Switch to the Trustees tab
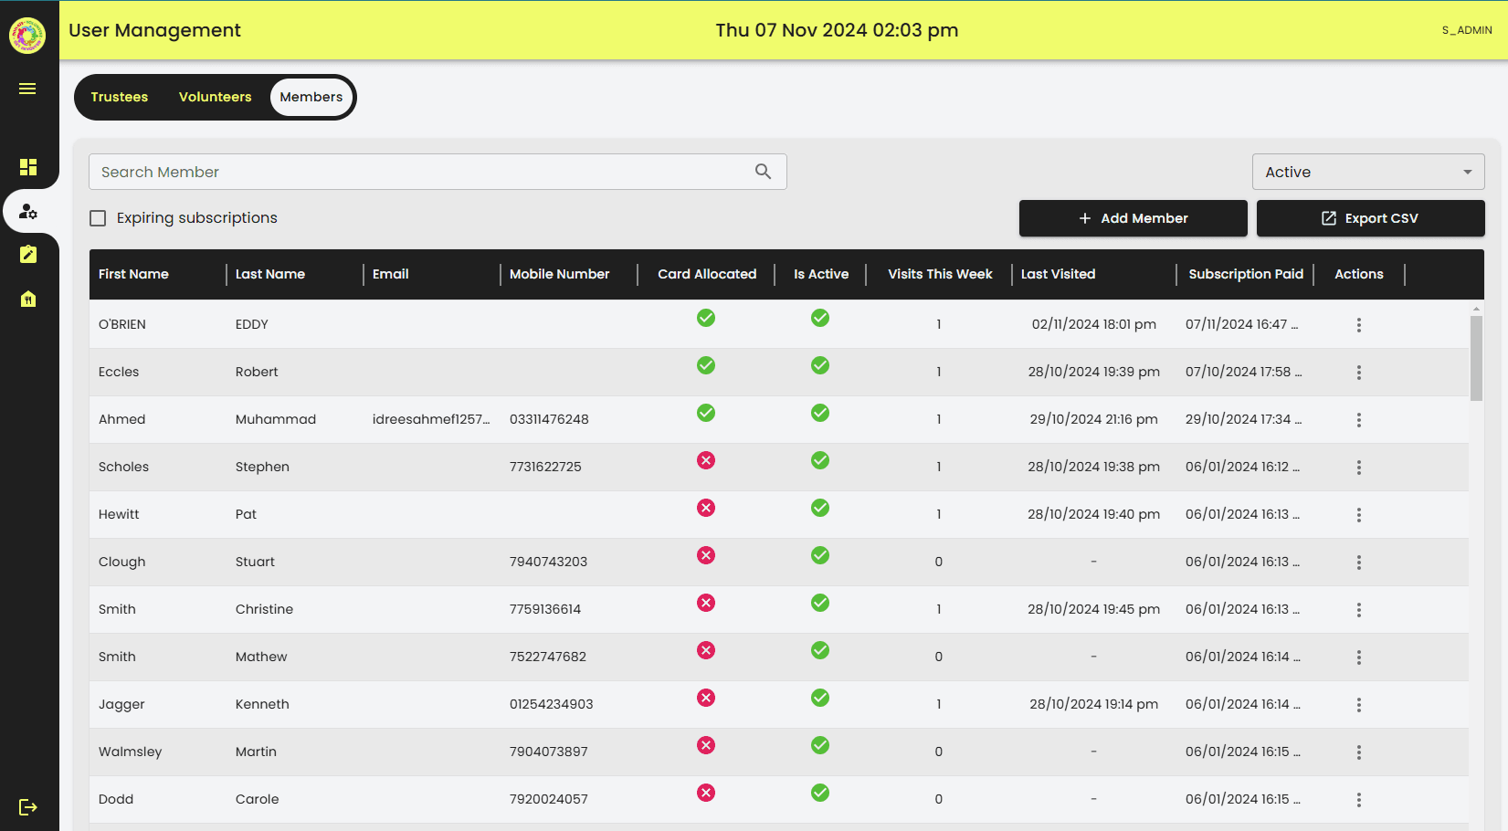This screenshot has width=1508, height=831. (120, 97)
